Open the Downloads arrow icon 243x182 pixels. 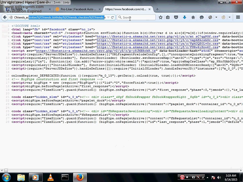pyautogui.click(x=185, y=17)
